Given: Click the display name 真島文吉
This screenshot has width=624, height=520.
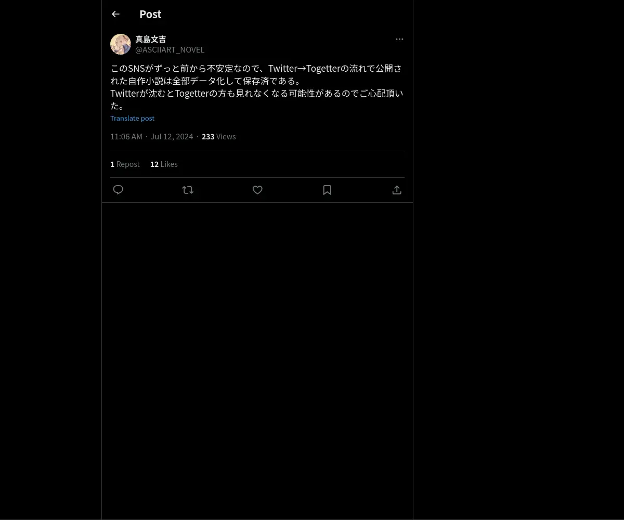Looking at the screenshot, I should [x=151, y=39].
